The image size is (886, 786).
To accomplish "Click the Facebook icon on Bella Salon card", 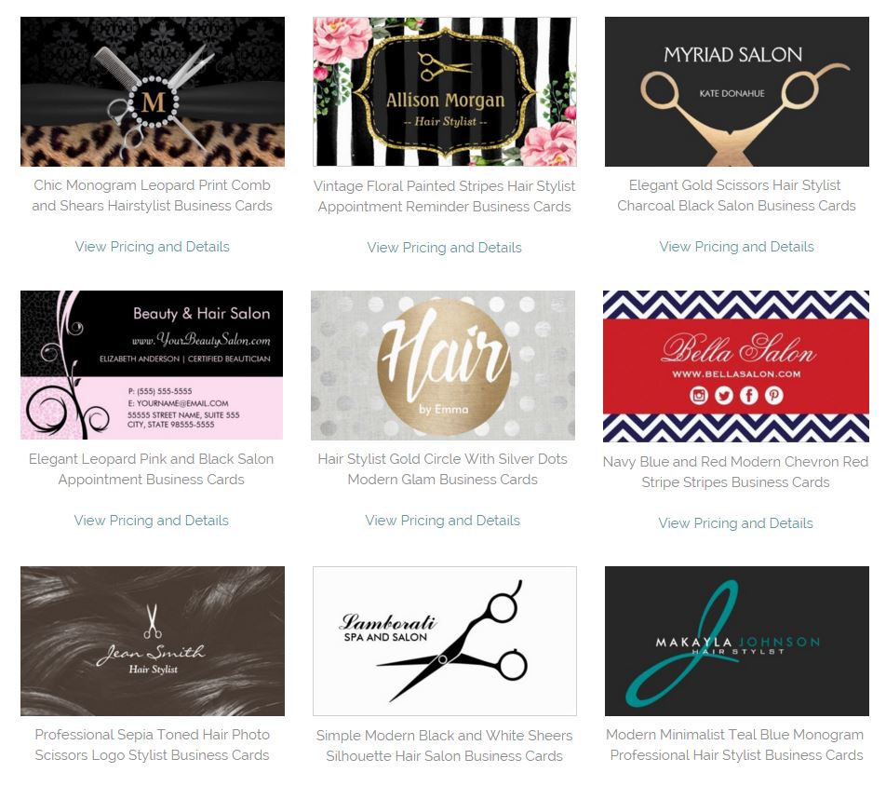I will coord(748,395).
